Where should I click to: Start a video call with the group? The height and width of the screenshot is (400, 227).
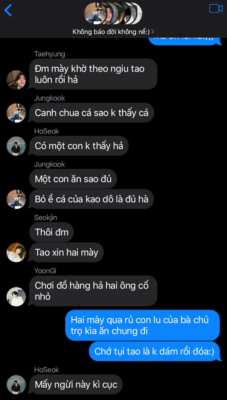(x=216, y=9)
